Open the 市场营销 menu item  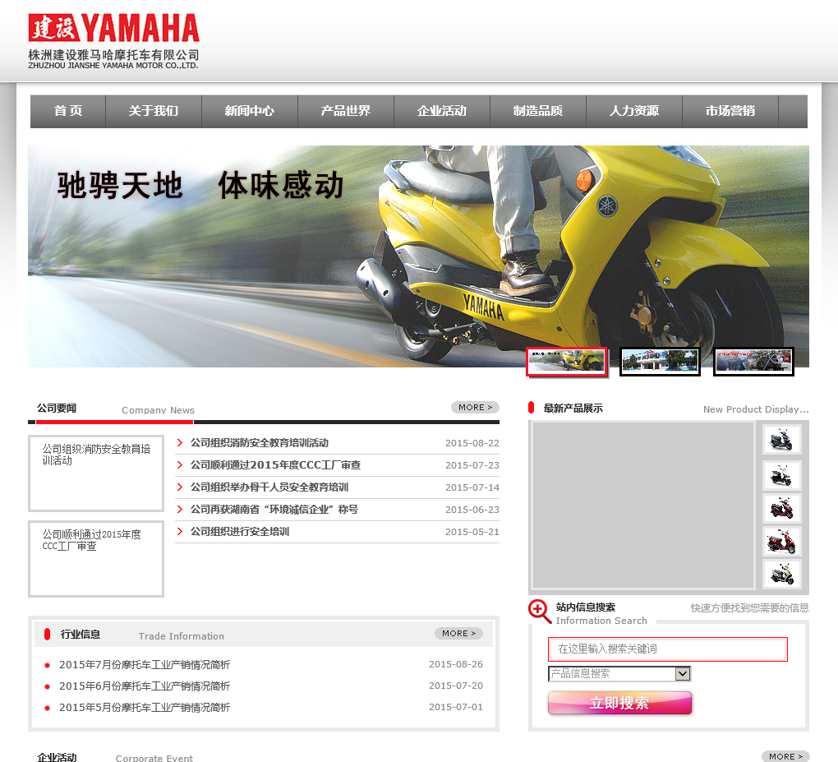point(730,111)
